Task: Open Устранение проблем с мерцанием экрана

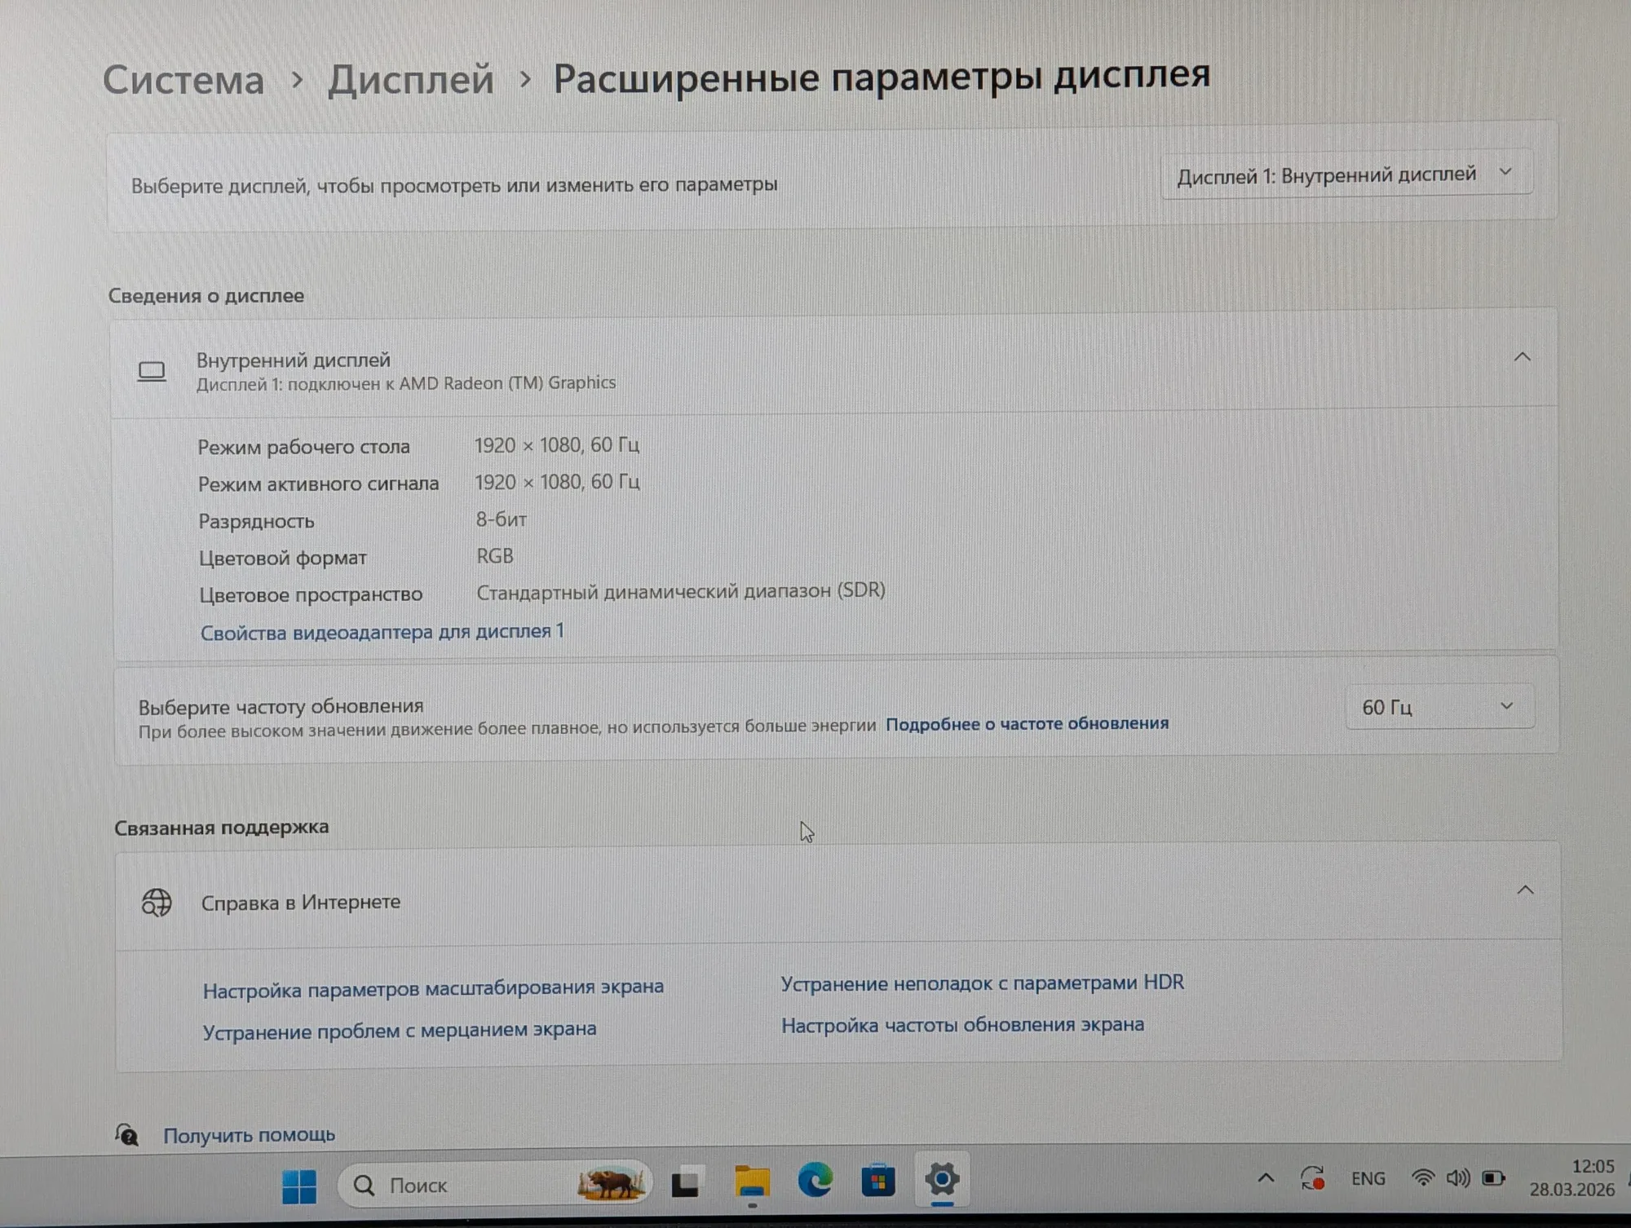Action: 400,1031
